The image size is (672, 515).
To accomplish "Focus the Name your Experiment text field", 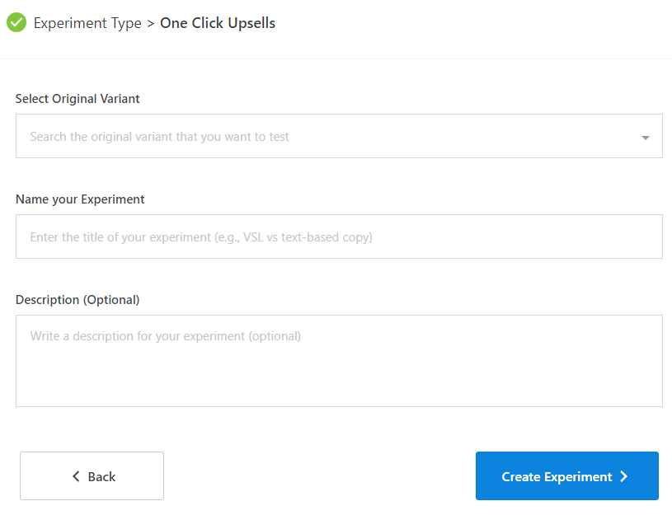I will [339, 236].
